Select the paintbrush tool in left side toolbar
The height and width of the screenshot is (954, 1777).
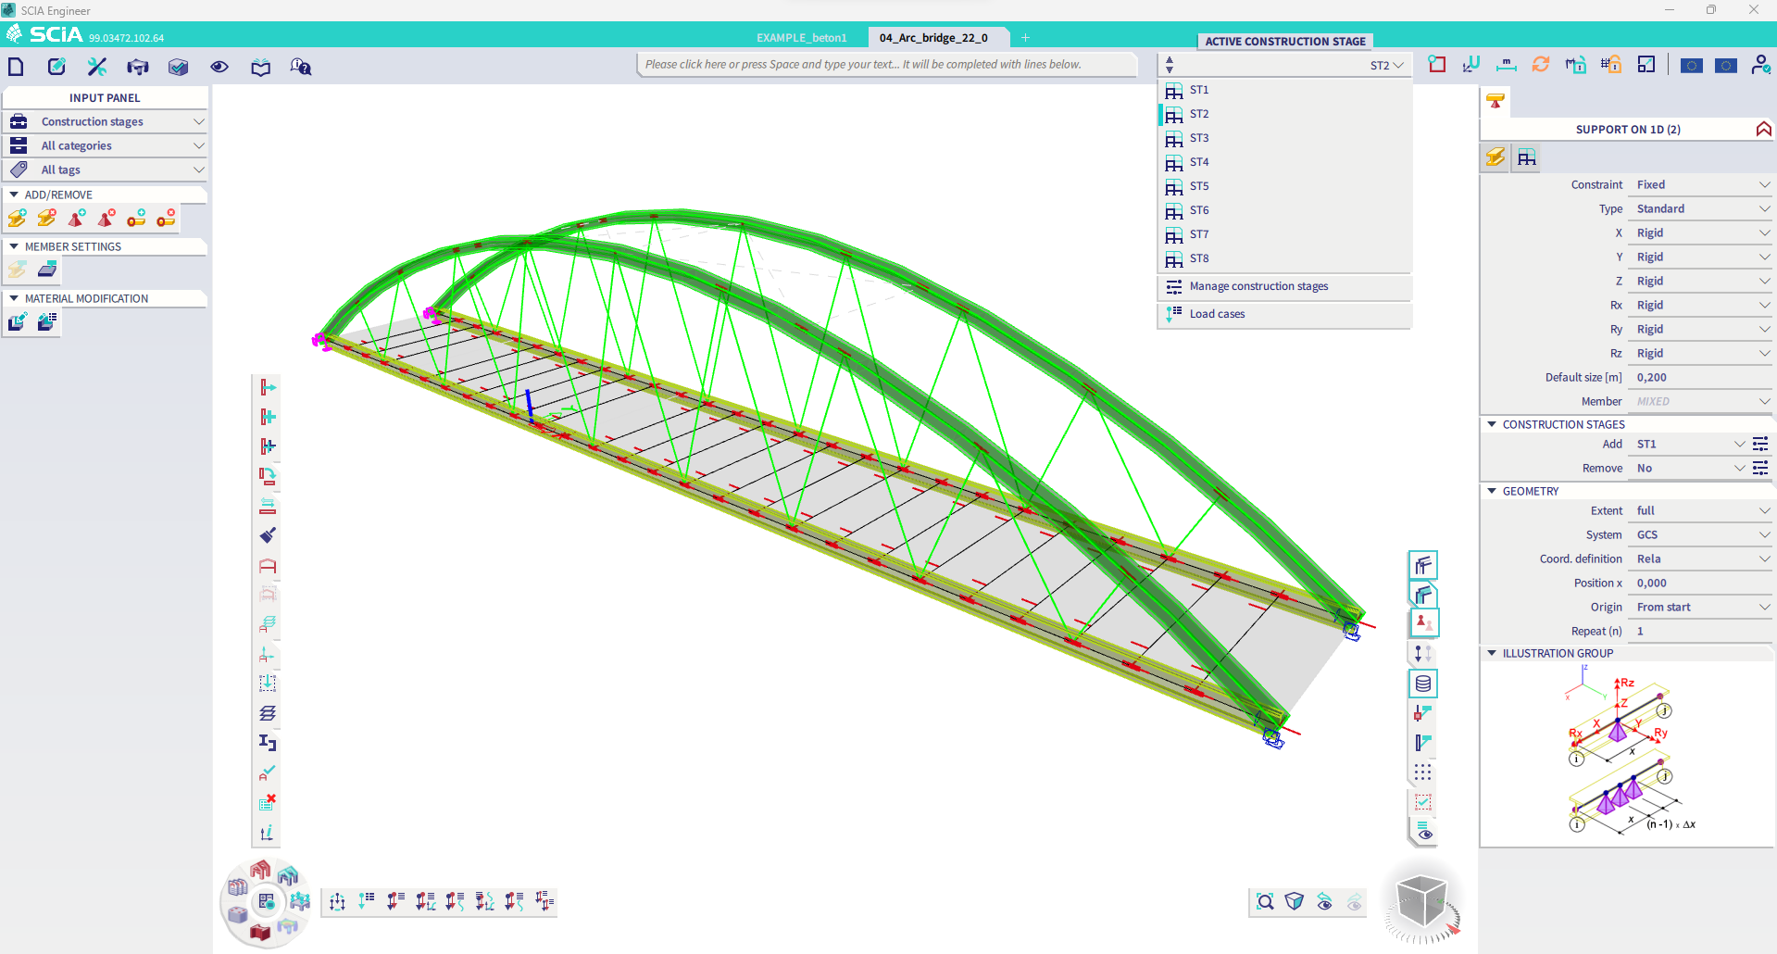click(268, 535)
